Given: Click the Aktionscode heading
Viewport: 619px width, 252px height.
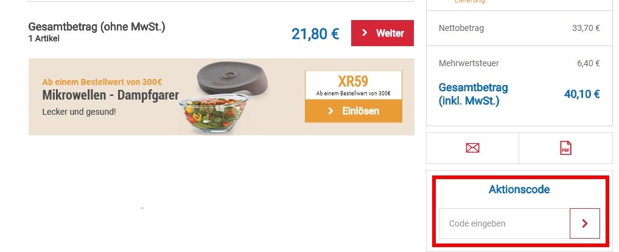Looking at the screenshot, I should pos(519,189).
